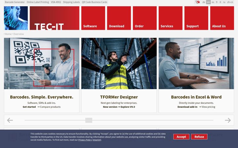Open the Services menu tile
This screenshot has width=238, height=148.
coord(171,18)
